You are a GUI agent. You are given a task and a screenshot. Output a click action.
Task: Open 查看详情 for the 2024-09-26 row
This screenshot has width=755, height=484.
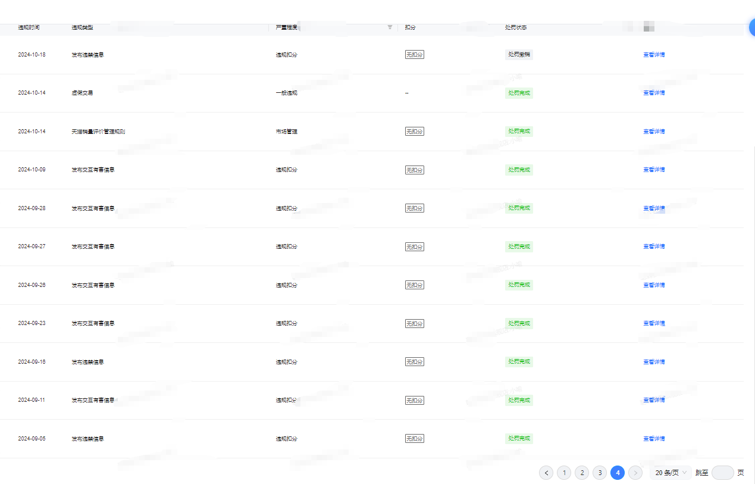[654, 285]
